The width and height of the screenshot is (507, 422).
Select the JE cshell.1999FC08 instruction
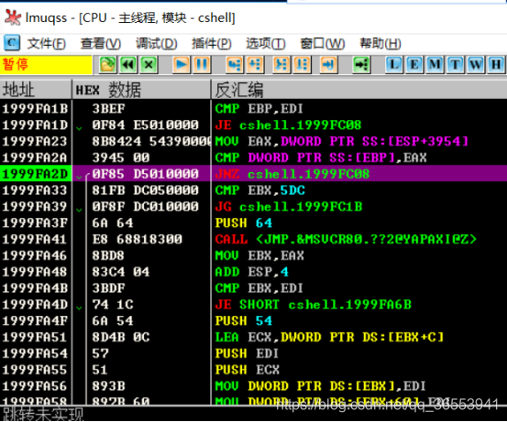(288, 125)
